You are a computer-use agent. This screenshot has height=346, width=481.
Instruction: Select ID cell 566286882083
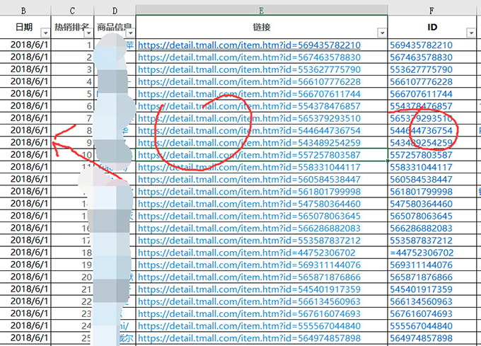click(432, 229)
